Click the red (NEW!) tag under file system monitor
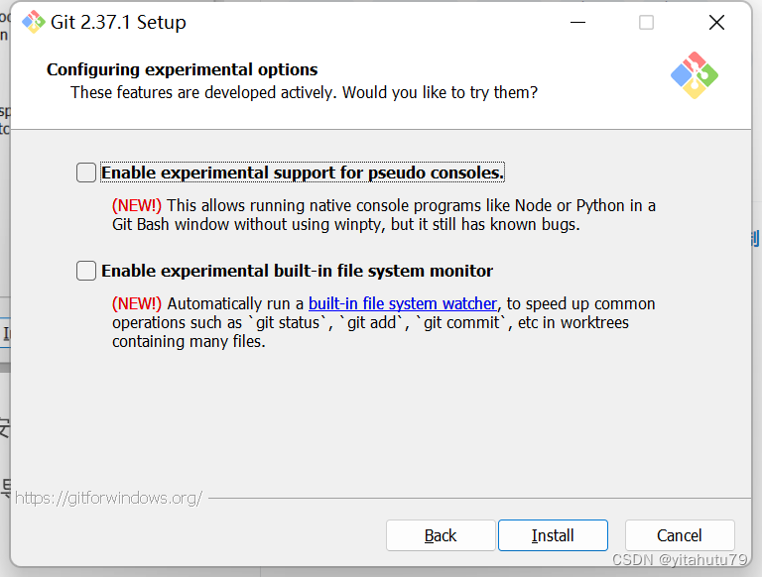This screenshot has width=762, height=577. 137,303
